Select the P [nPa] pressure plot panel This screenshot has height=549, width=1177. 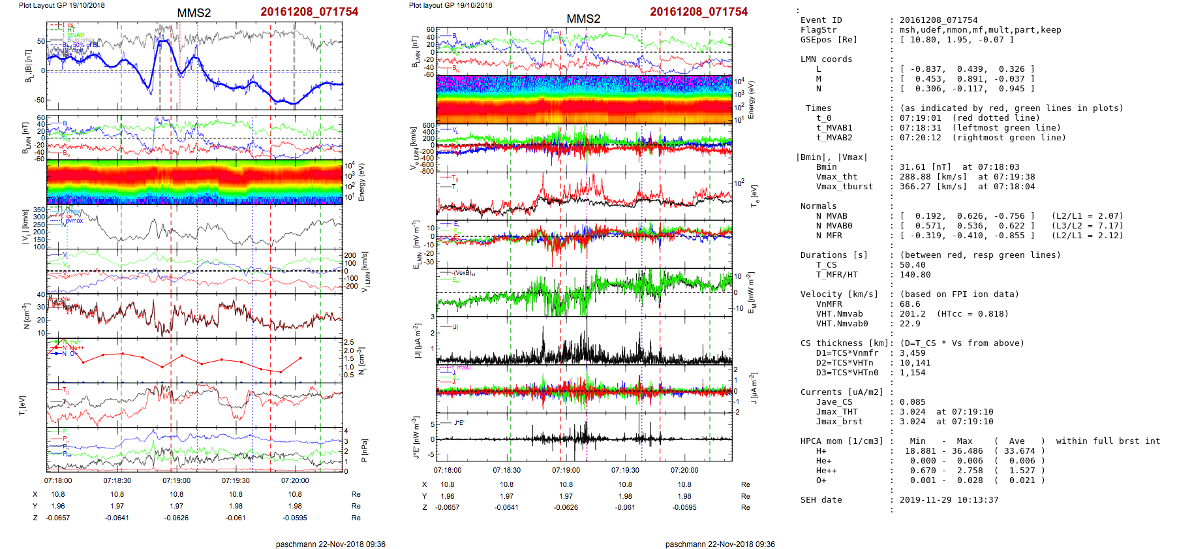click(194, 449)
